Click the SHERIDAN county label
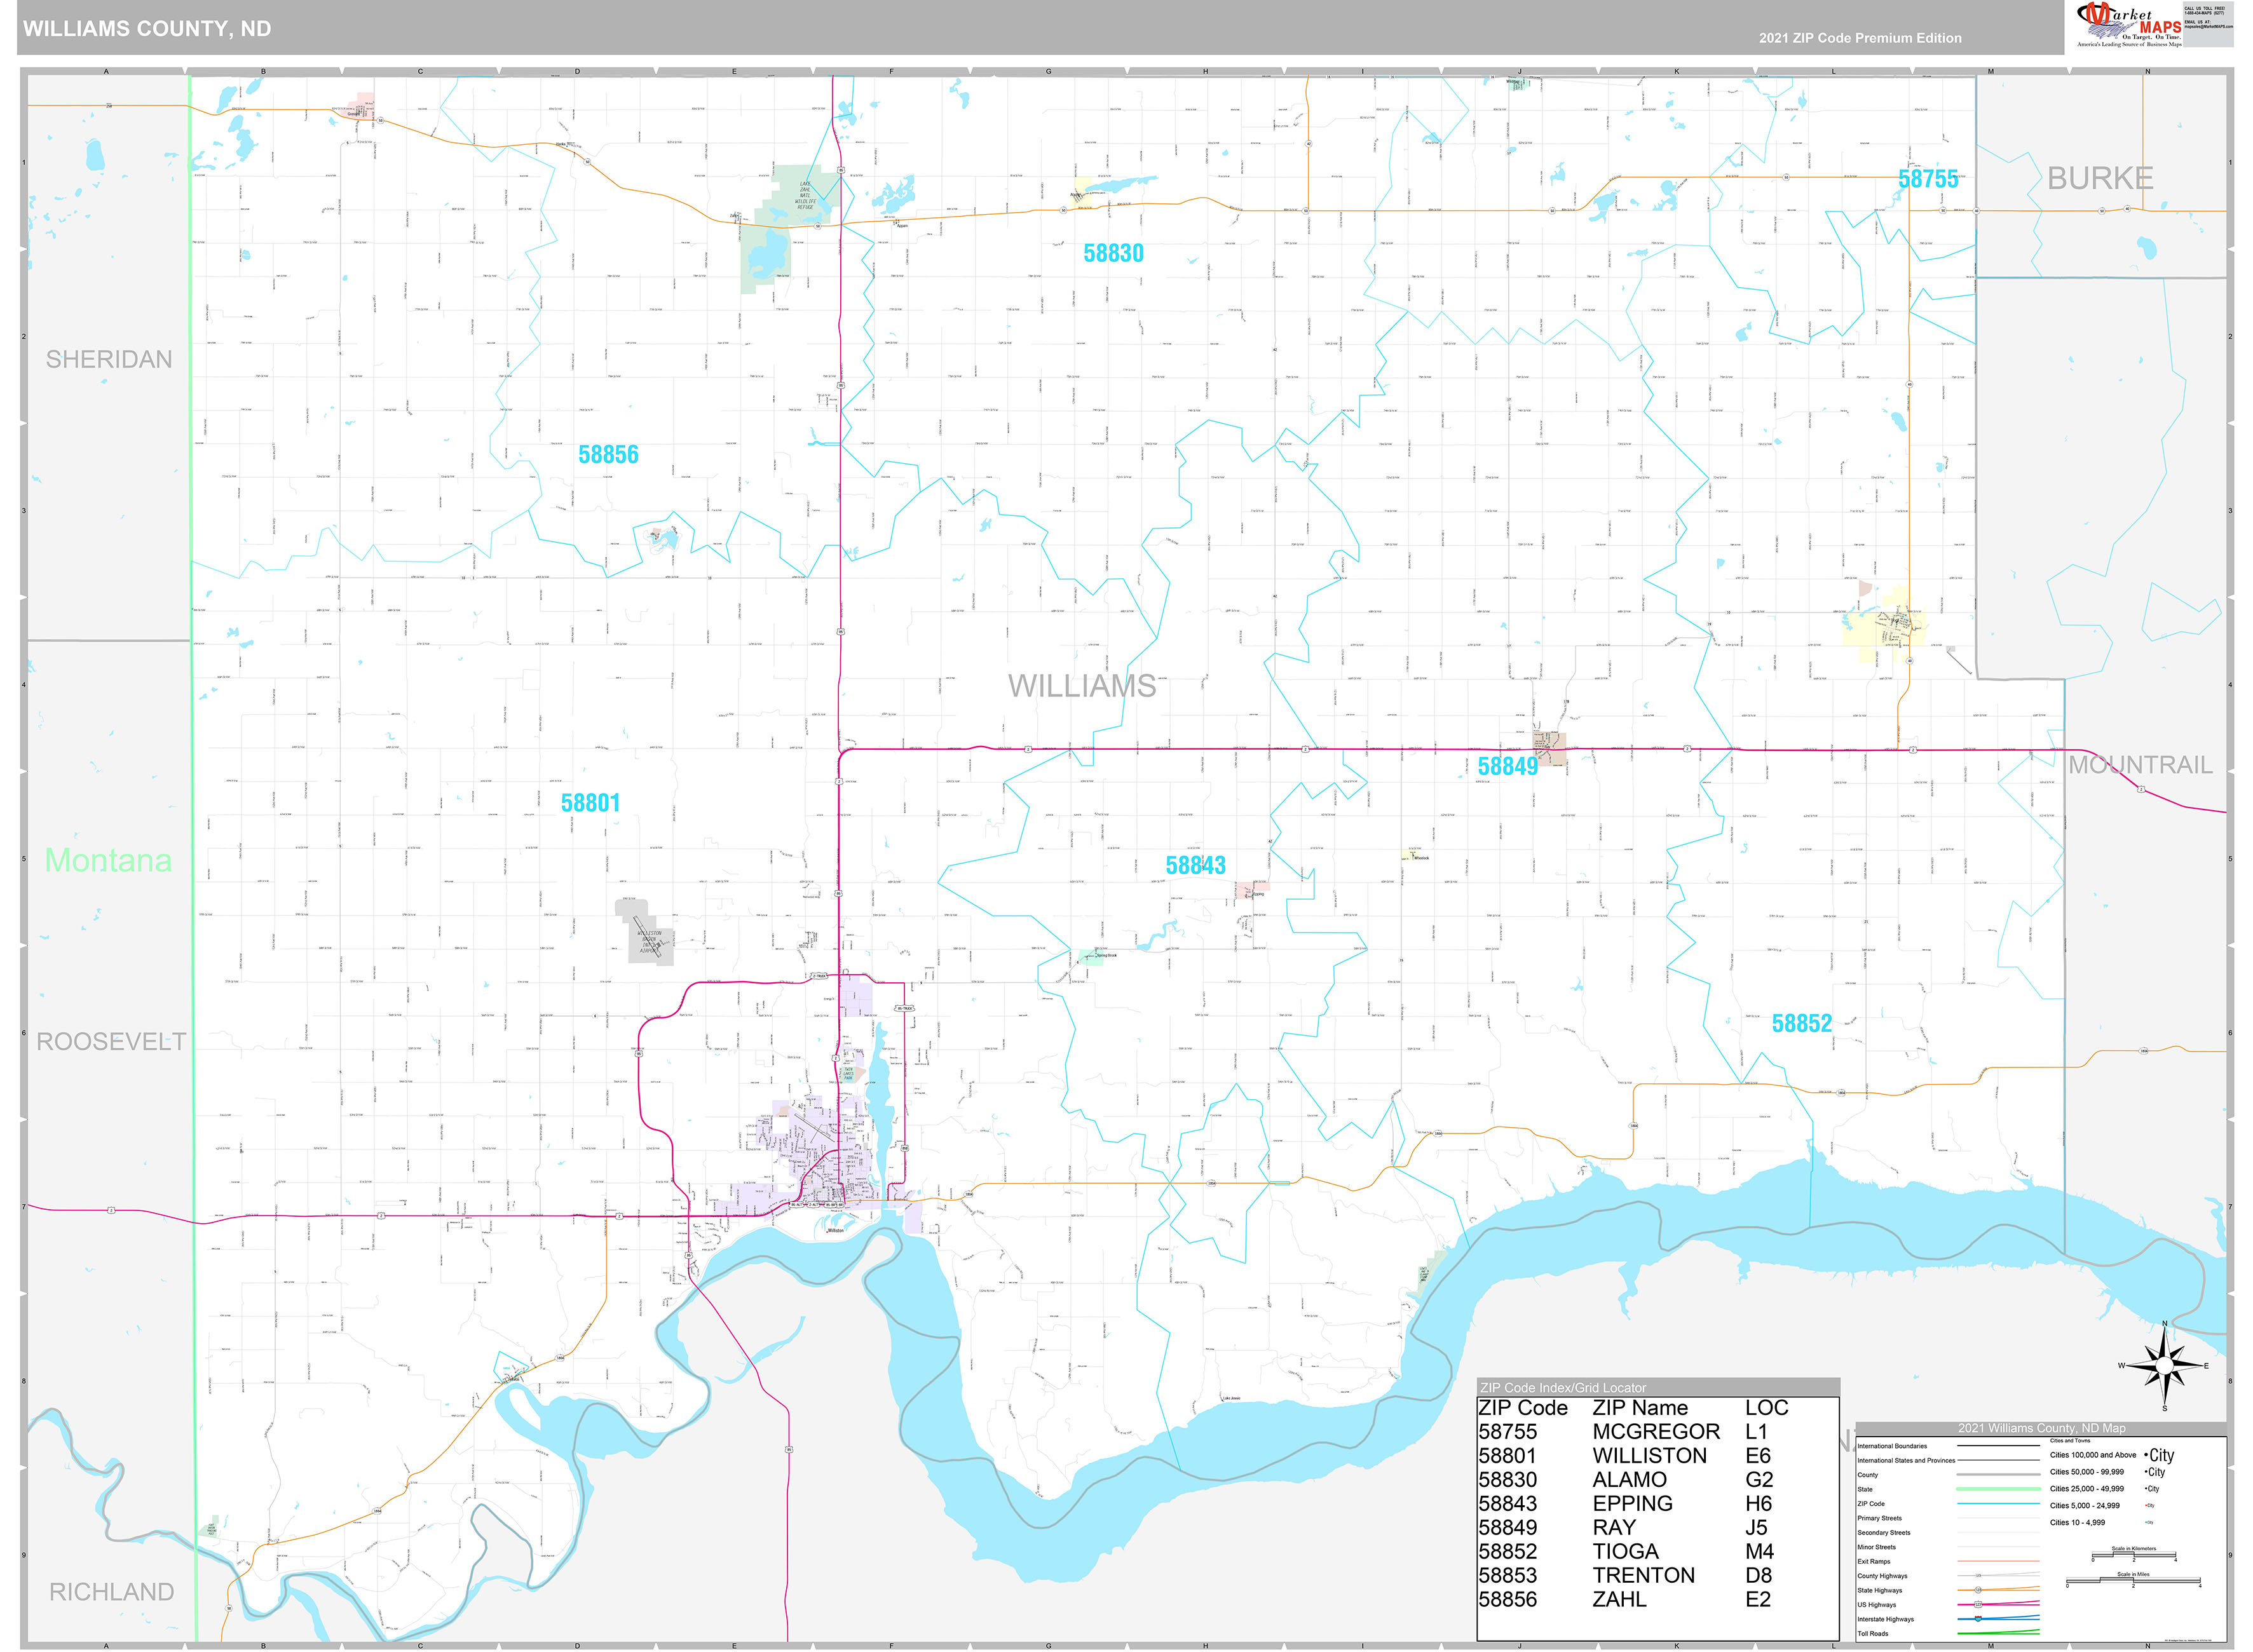Image resolution: width=2253 pixels, height=1652 pixels. click(109, 359)
